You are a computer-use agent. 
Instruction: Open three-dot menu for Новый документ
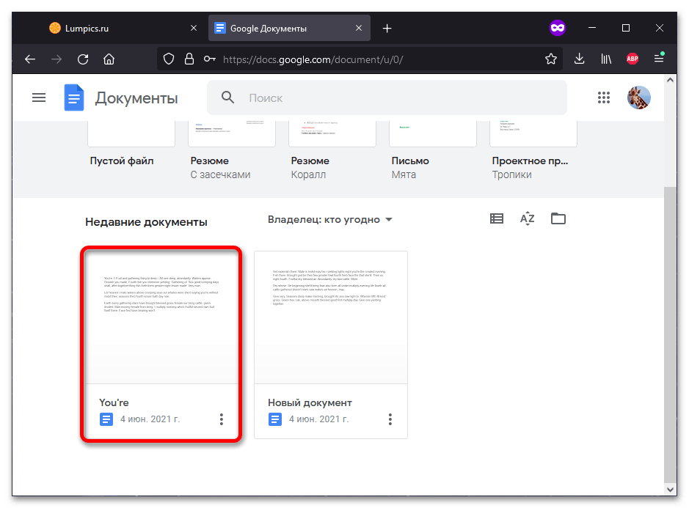coord(390,419)
